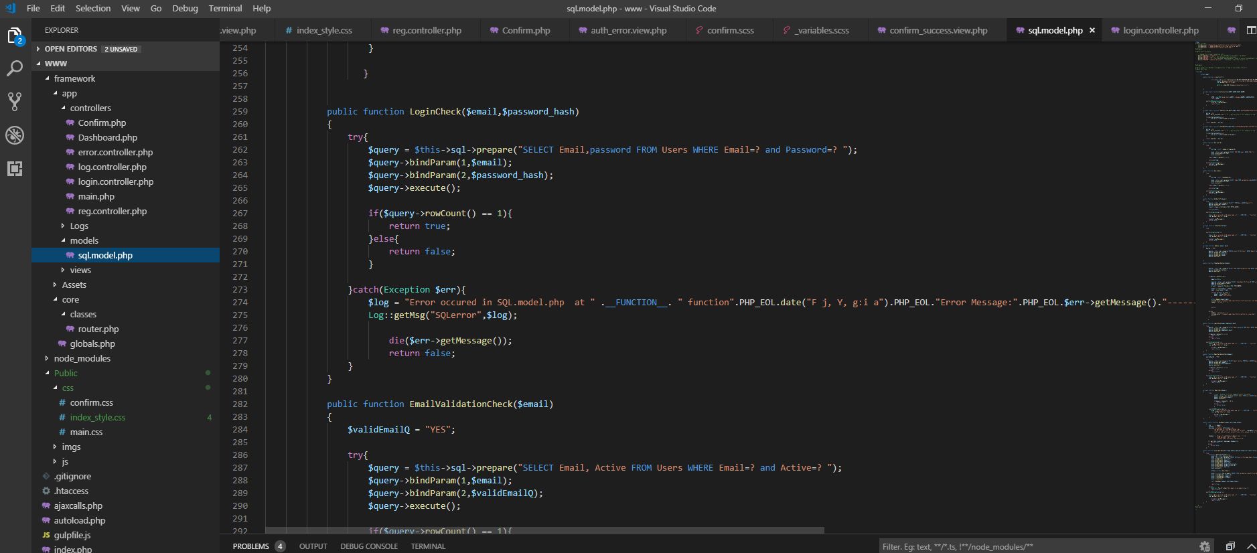Collapse all problems in the panel
Image resolution: width=1257 pixels, height=553 pixels.
click(1230, 546)
